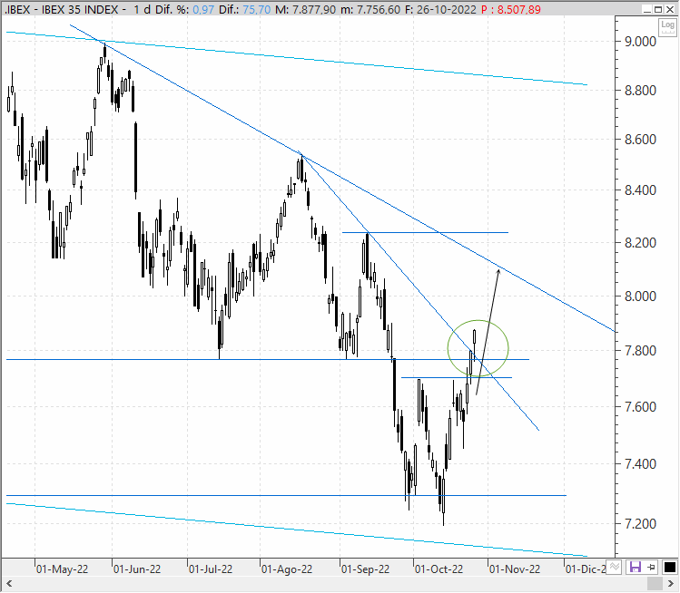Click the 7.600 price axis label
The height and width of the screenshot is (593, 680).
tap(641, 407)
